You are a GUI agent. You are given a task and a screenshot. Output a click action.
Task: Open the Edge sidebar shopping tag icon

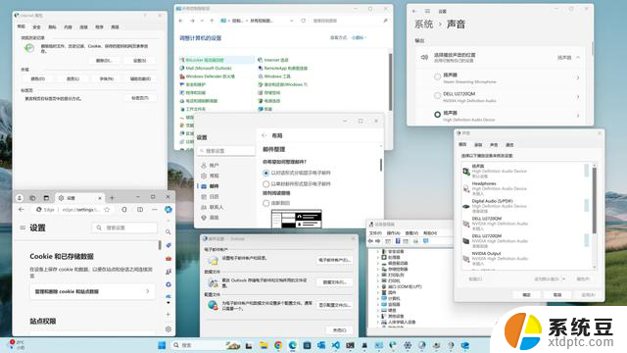pos(169,245)
